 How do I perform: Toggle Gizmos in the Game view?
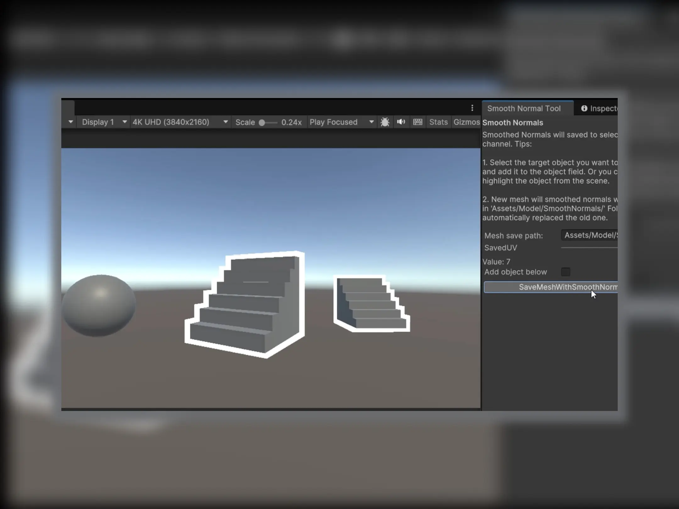466,122
